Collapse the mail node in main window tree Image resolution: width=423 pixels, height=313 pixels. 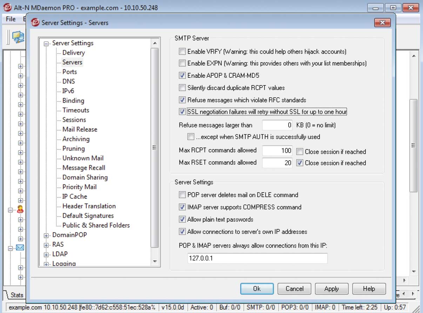11,248
